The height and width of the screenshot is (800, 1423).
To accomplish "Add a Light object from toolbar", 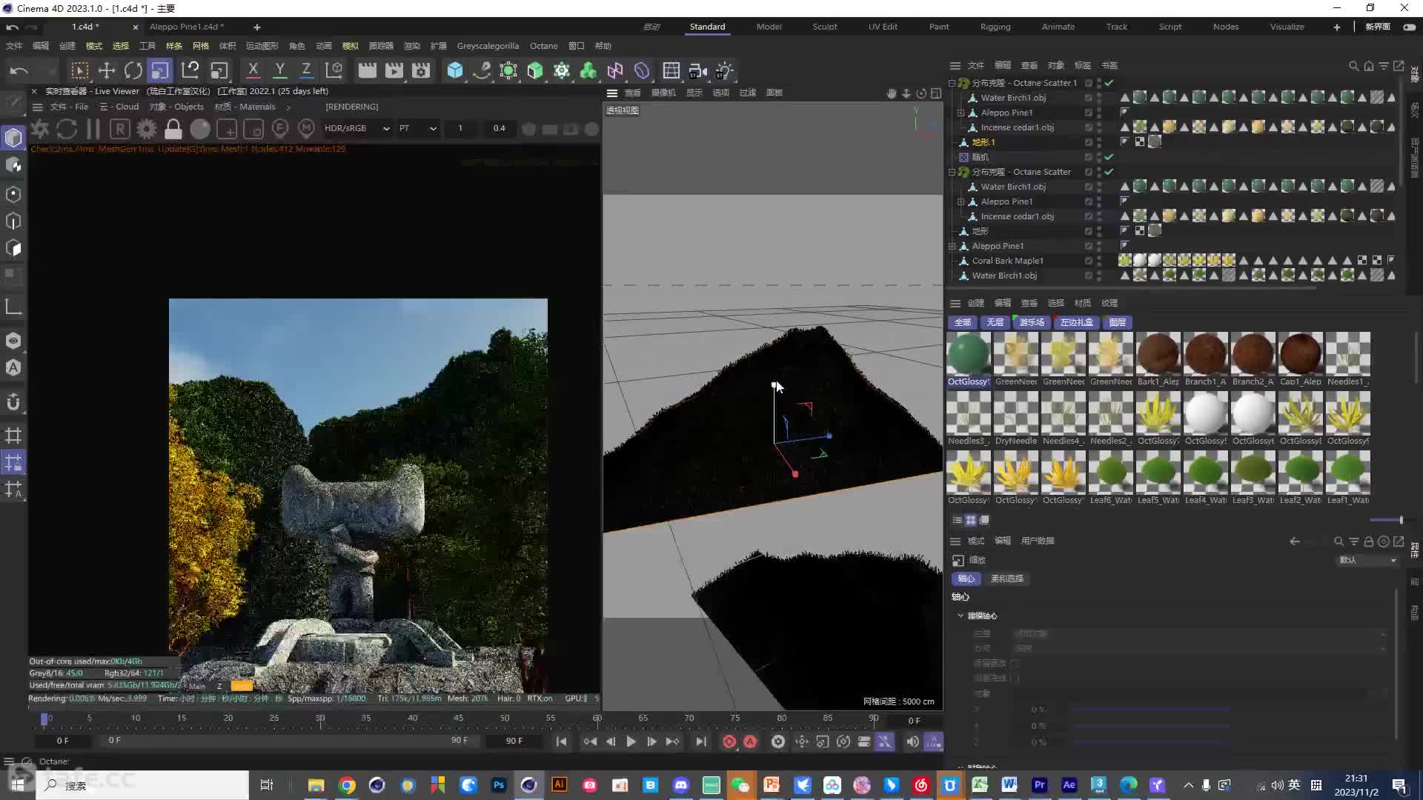I will pos(724,70).
